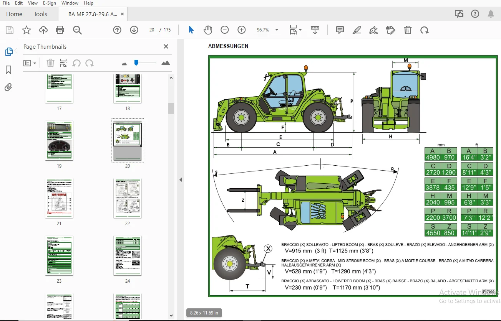Image resolution: width=501 pixels, height=321 pixels.
Task: Click the upload to cloud icon
Action: (43, 30)
